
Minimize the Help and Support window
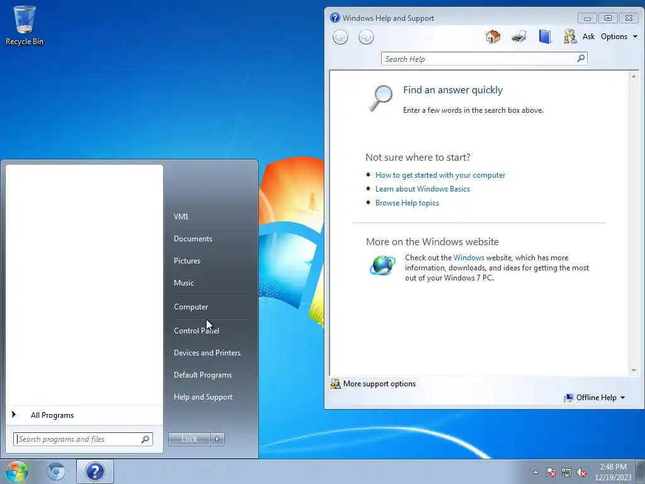tap(587, 18)
